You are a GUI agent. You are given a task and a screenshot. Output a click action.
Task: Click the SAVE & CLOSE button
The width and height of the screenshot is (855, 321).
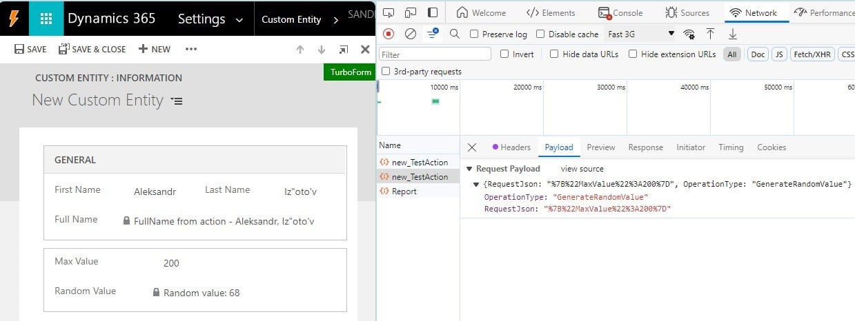[92, 49]
